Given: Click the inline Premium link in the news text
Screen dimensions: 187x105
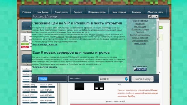Looking at the screenshot, I should coord(100,34).
